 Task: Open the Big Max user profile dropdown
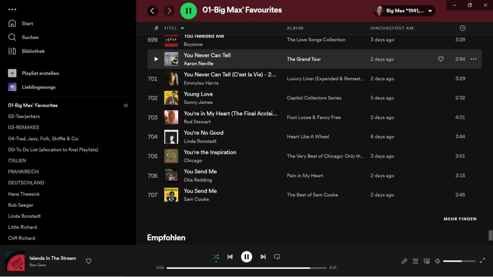404,11
